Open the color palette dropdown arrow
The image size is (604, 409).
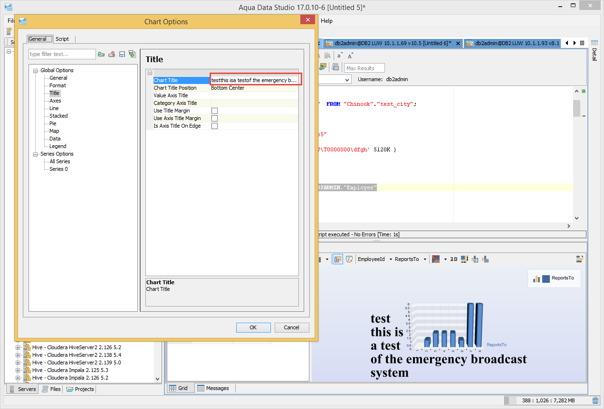[445, 259]
